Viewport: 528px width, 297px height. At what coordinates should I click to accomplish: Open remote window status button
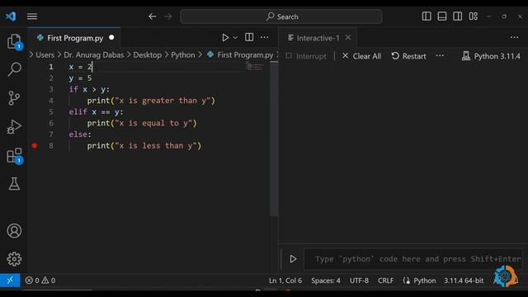point(10,280)
